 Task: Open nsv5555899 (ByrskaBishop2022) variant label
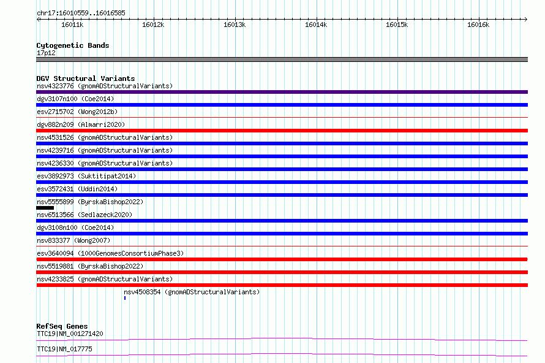pyautogui.click(x=90, y=202)
